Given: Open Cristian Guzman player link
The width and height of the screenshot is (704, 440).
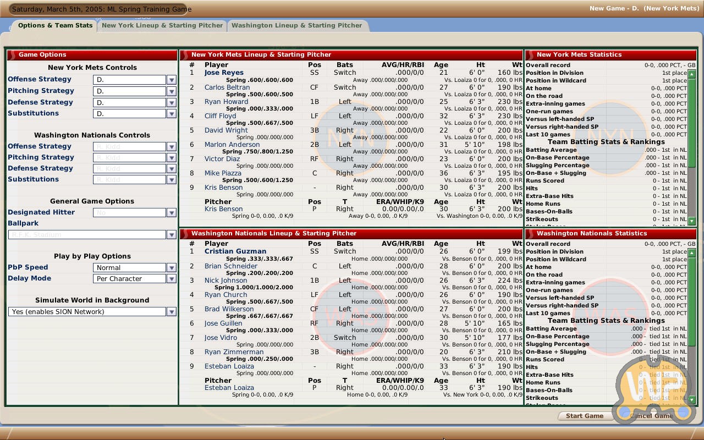Looking at the screenshot, I should [235, 251].
